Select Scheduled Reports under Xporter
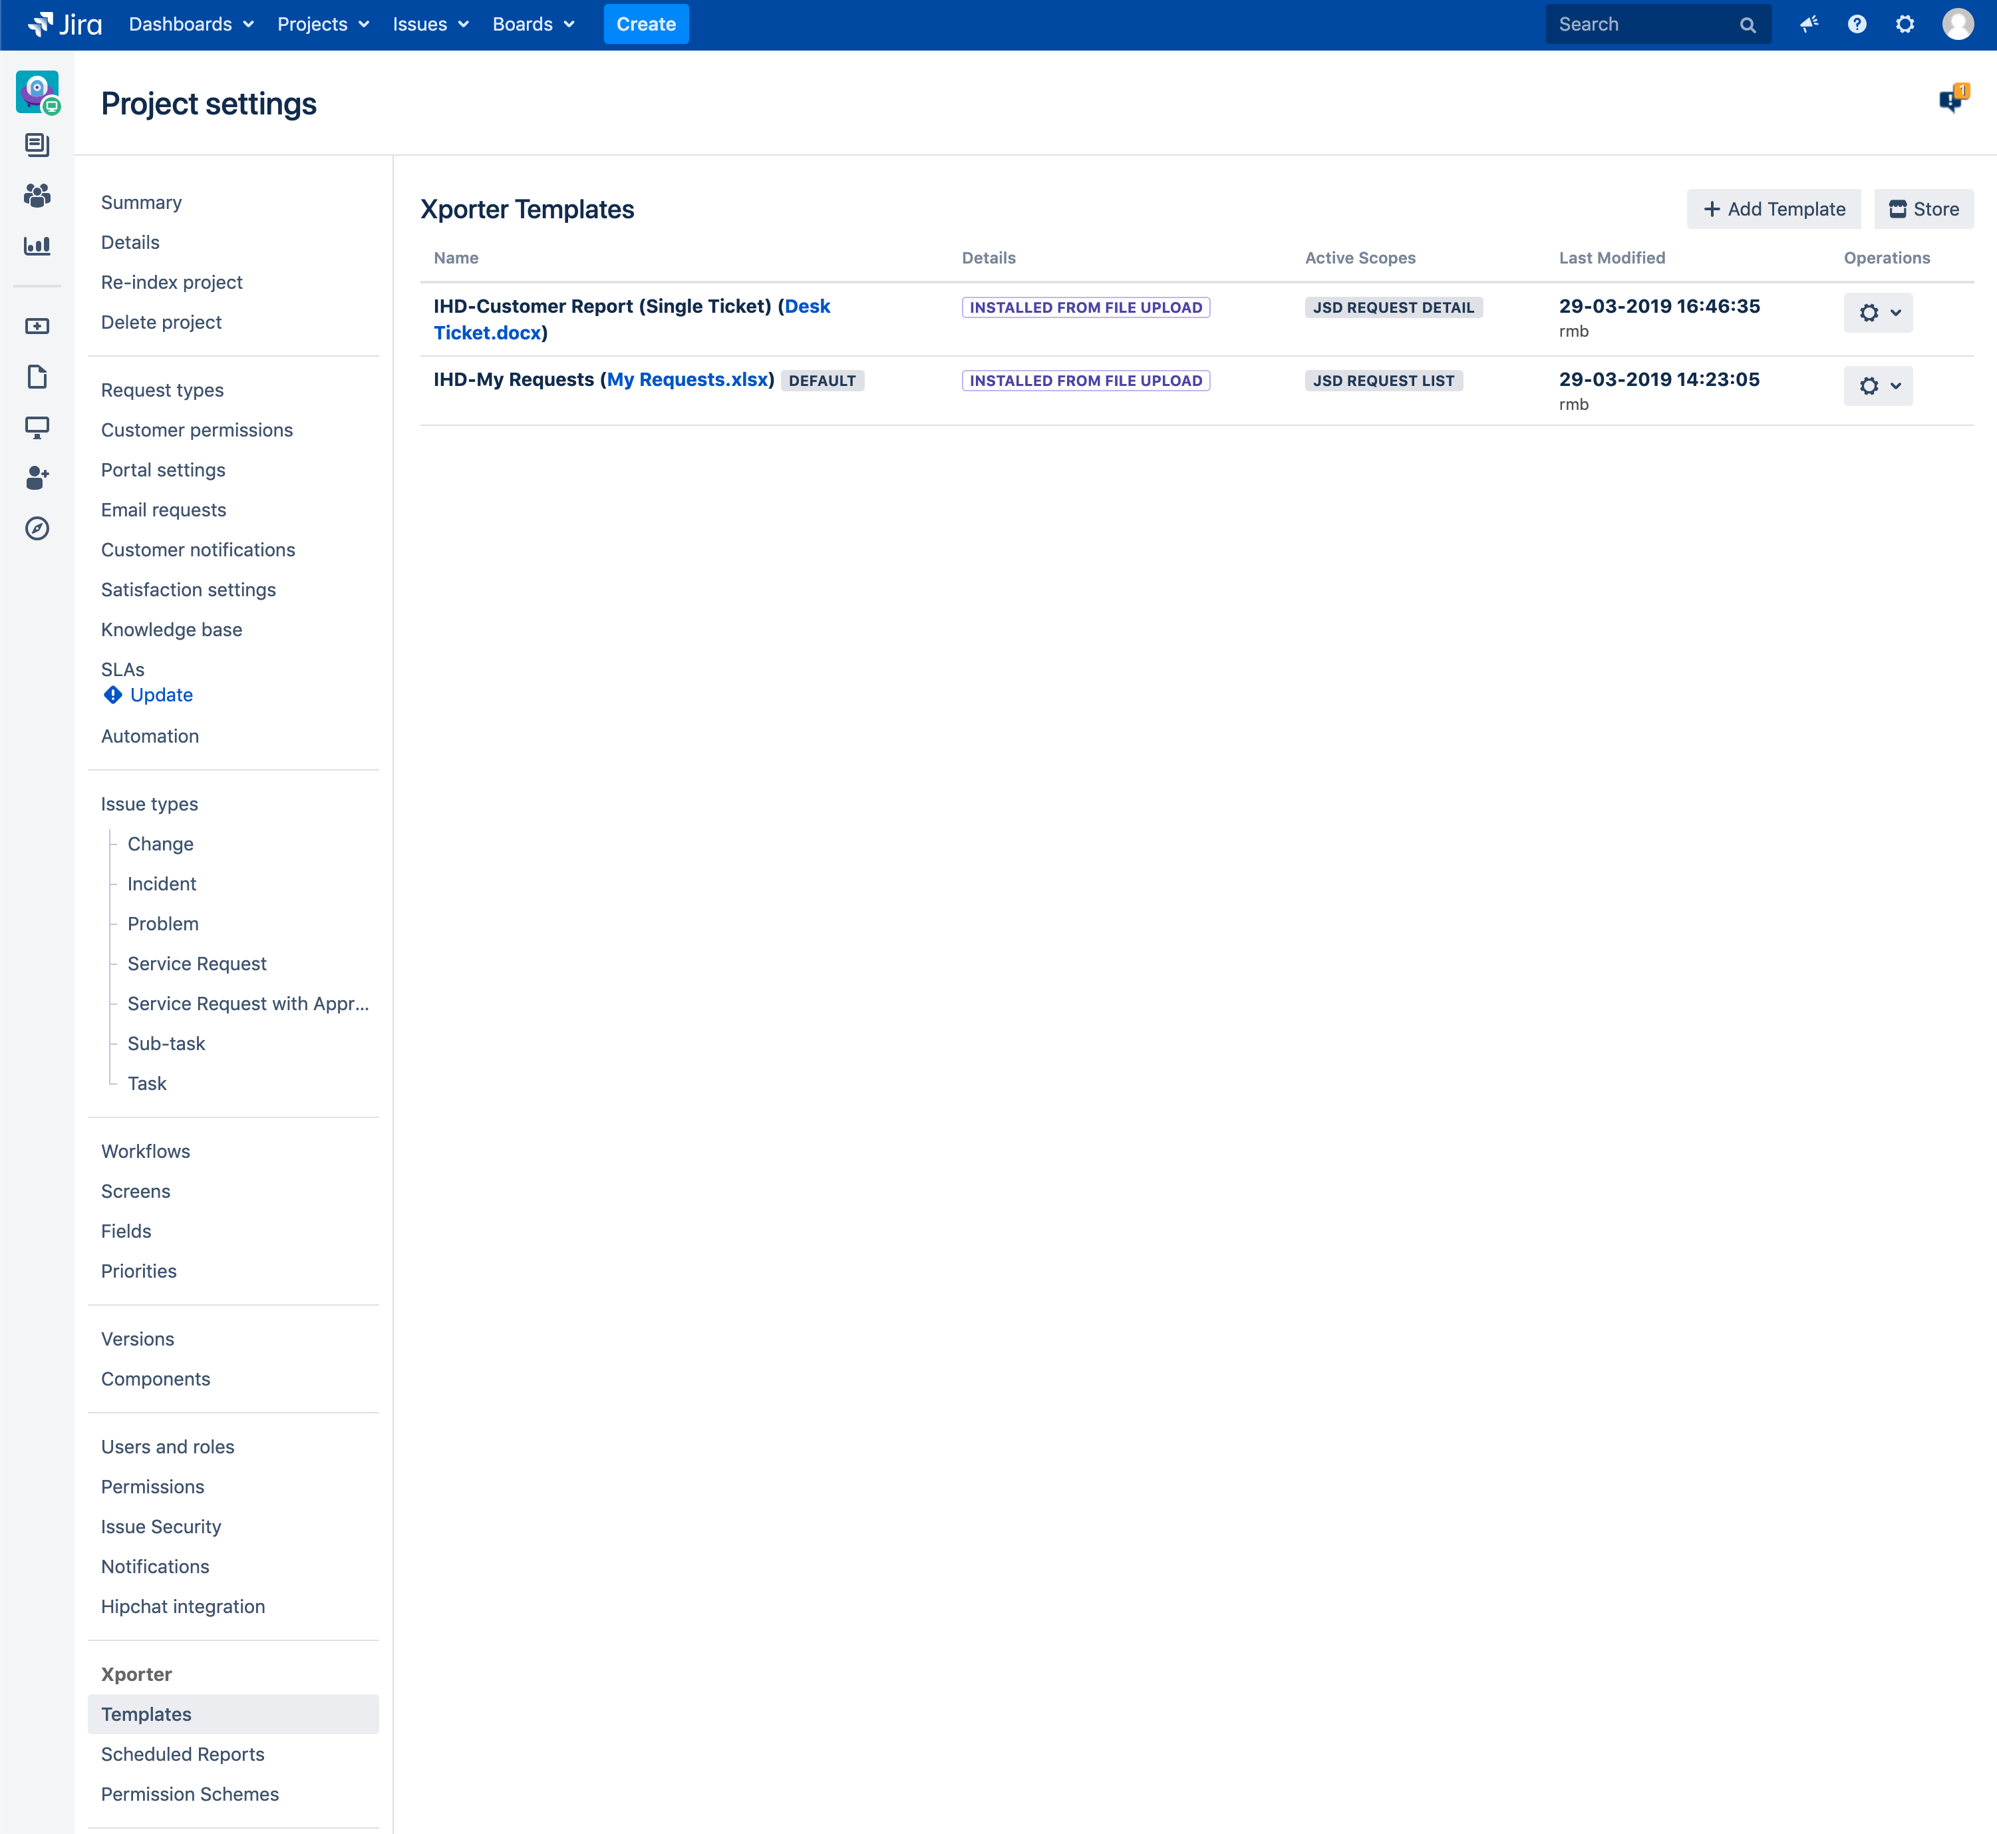The height and width of the screenshot is (1834, 1997). click(x=182, y=1753)
